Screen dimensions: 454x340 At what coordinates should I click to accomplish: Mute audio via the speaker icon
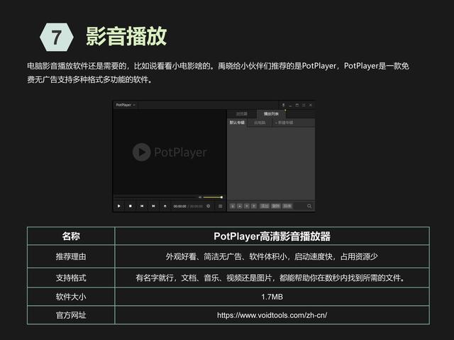(x=200, y=197)
